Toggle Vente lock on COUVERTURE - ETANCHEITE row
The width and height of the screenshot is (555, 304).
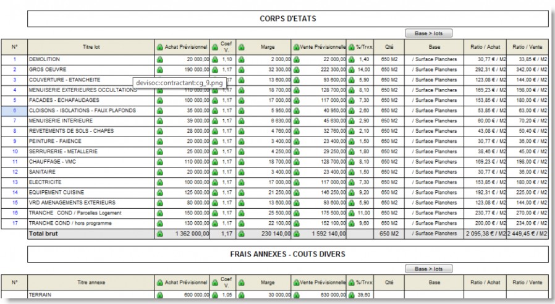pyautogui.click(x=296, y=80)
